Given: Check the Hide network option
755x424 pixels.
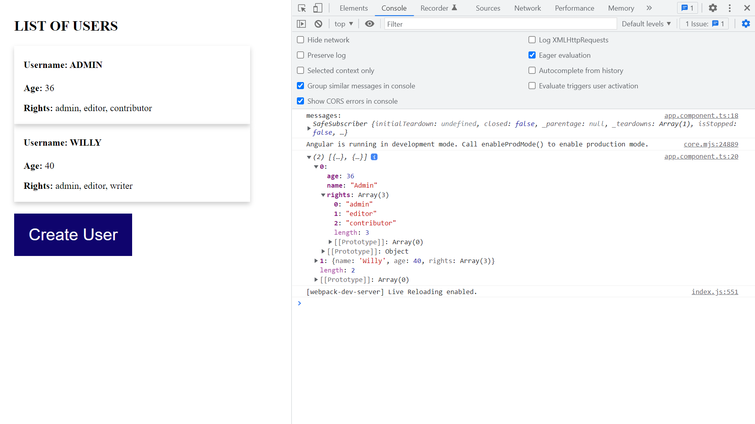Looking at the screenshot, I should (300, 40).
